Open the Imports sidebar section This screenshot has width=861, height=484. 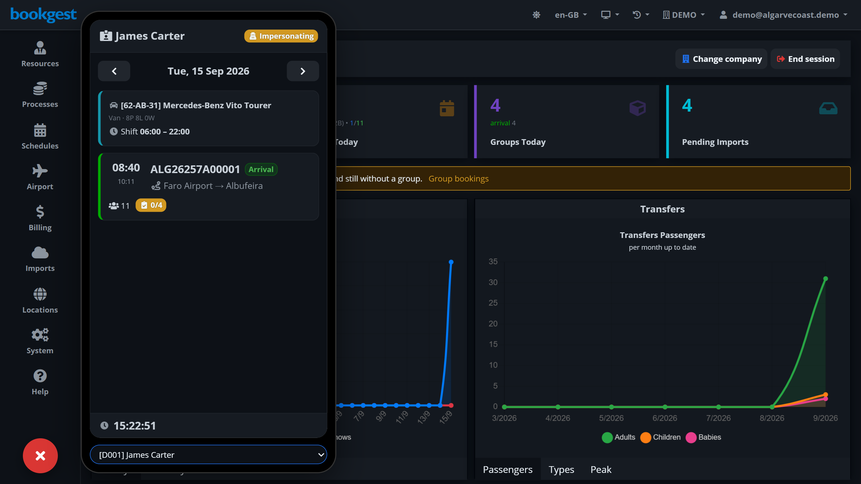pos(40,259)
